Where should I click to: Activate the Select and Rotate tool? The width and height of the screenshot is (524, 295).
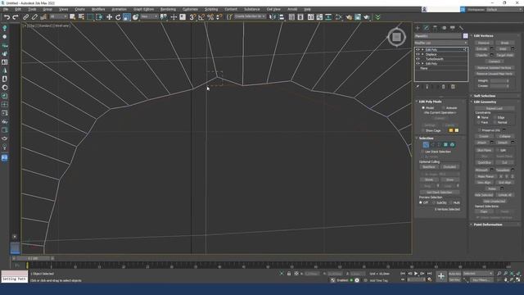pos(118,17)
